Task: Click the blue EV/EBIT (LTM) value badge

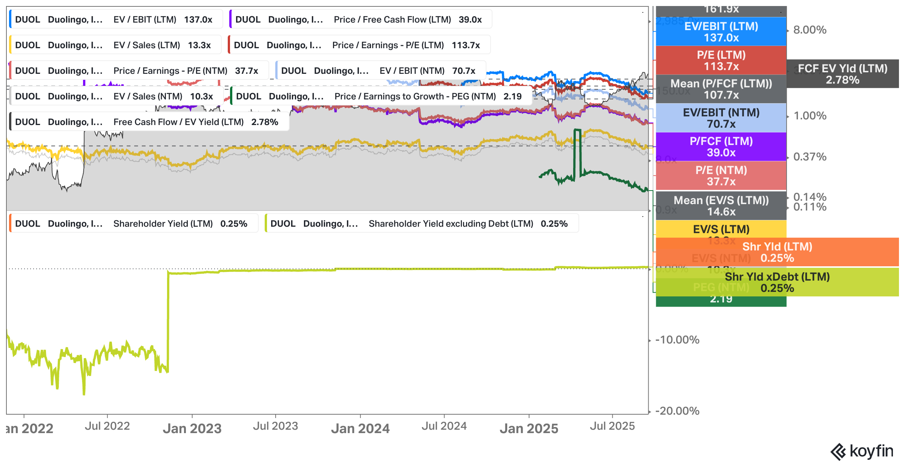Action: click(x=721, y=32)
